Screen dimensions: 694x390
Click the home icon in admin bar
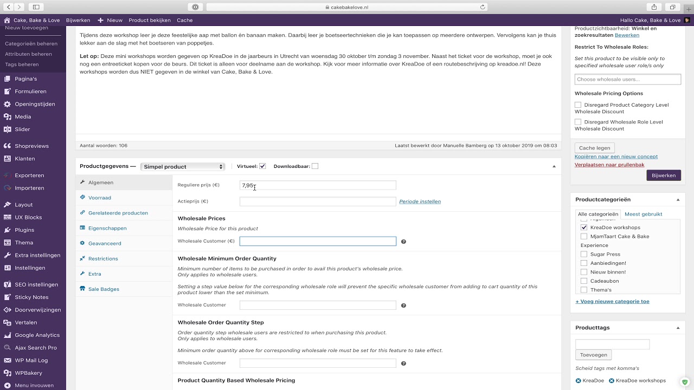point(7,20)
